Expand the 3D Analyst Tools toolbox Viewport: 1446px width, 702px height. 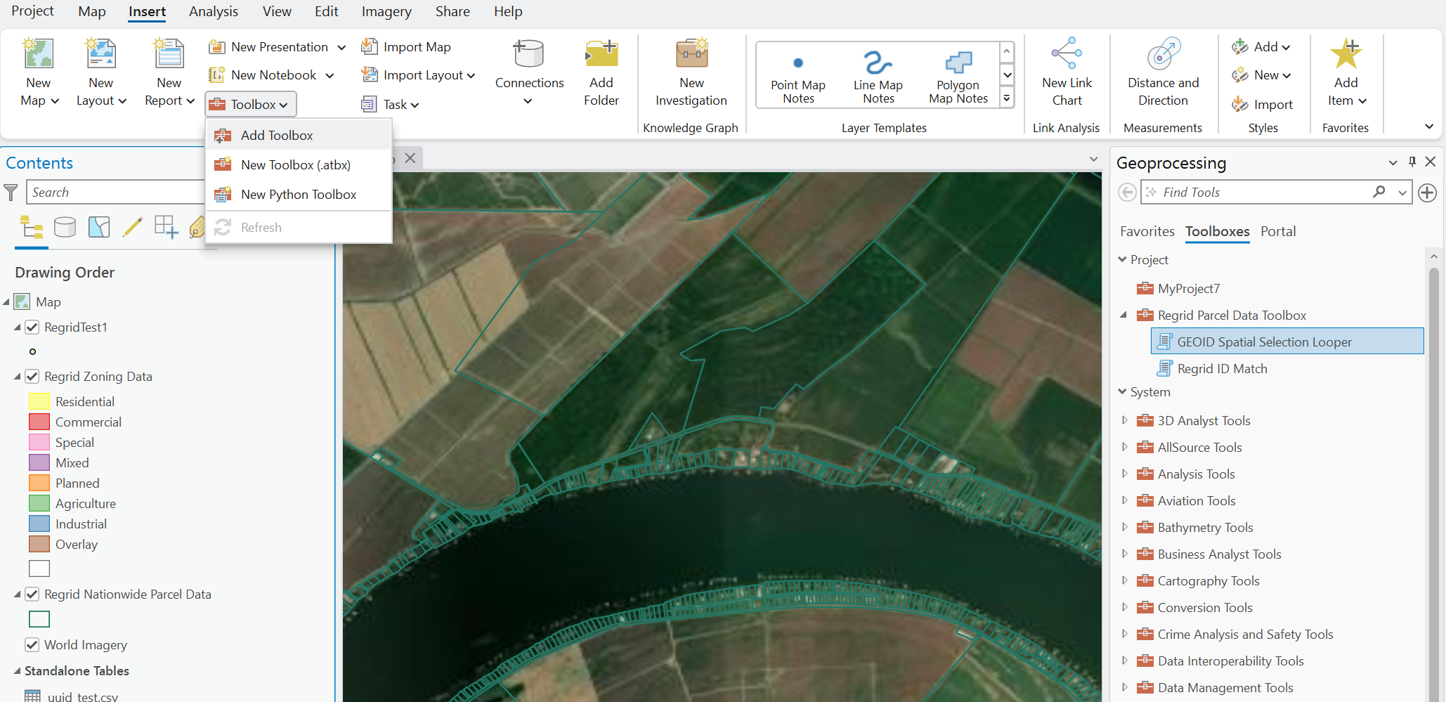coord(1125,421)
